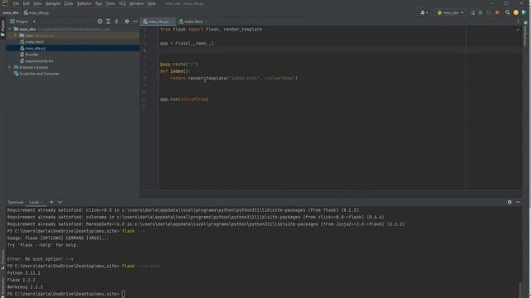Open the Tools menu
Image resolution: width=531 pixels, height=298 pixels.
[110, 3]
